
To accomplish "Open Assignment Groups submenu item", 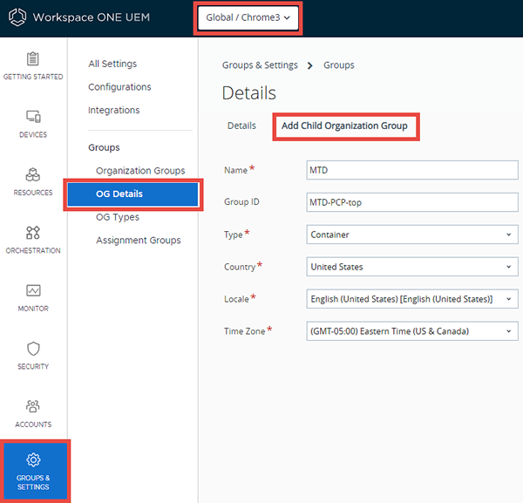I will 139,240.
